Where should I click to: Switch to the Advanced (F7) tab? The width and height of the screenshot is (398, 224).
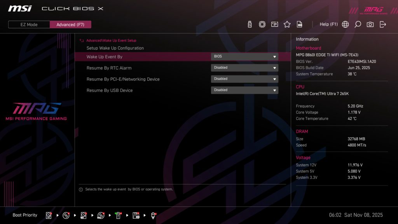coord(70,24)
